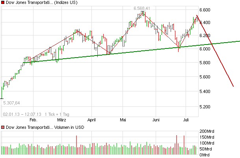The height and width of the screenshot is (158, 240).
Task: Click the Feb. month label on the time axis
Action: point(33,119)
